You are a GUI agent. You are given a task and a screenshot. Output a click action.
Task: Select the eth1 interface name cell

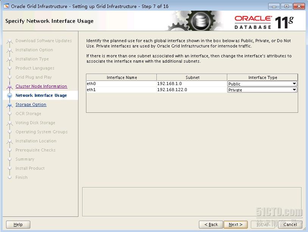pos(121,90)
